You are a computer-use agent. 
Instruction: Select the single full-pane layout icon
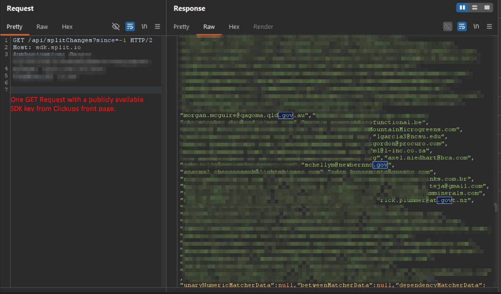click(x=488, y=8)
